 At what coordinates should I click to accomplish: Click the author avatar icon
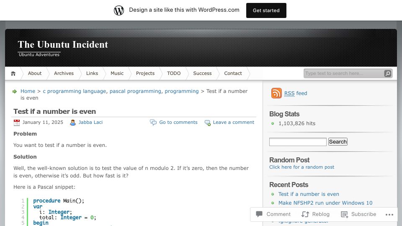pos(73,123)
